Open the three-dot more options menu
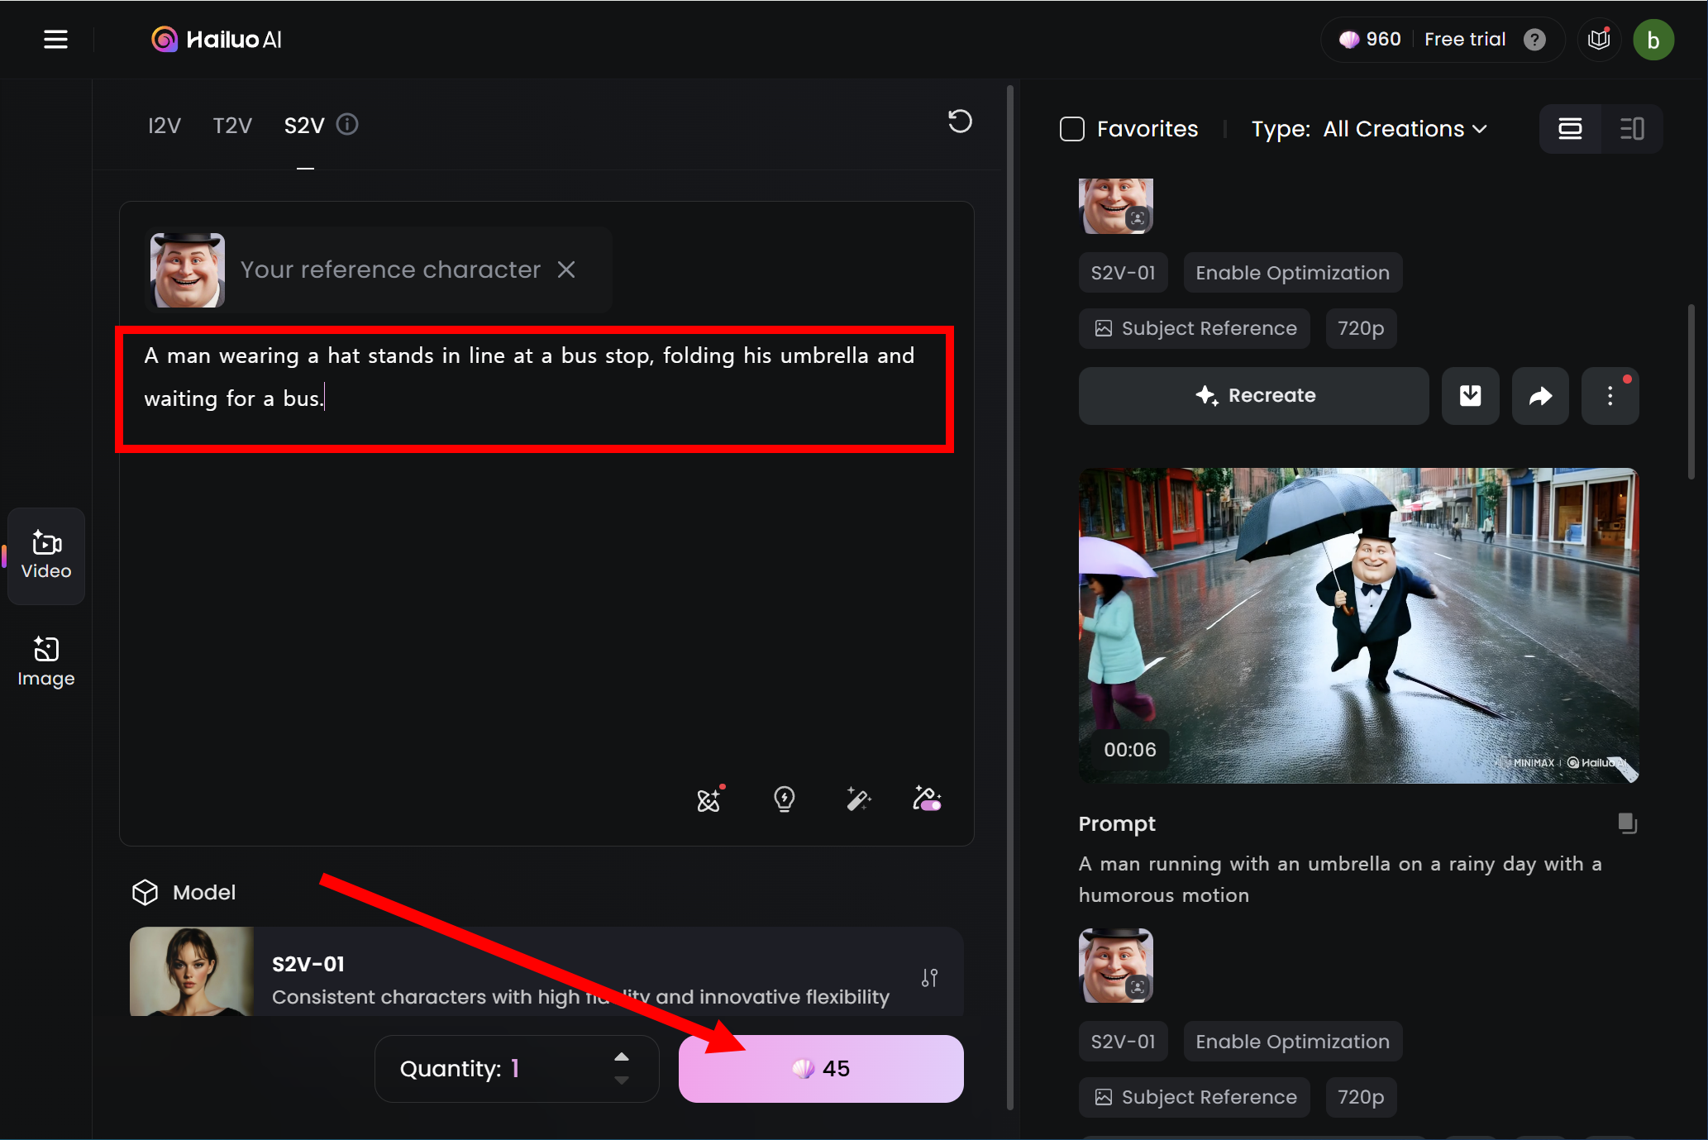The width and height of the screenshot is (1708, 1140). (x=1609, y=396)
